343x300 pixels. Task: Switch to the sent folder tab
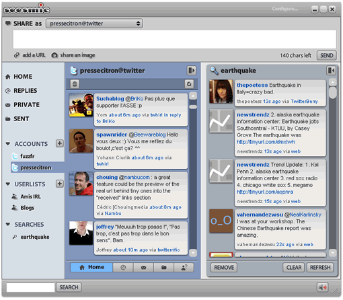pos(164,267)
